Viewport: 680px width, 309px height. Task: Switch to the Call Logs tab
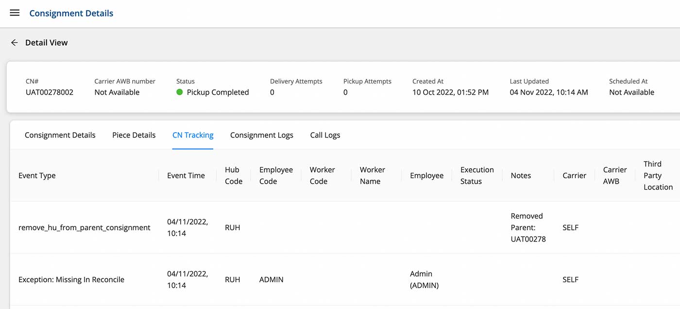coord(325,135)
